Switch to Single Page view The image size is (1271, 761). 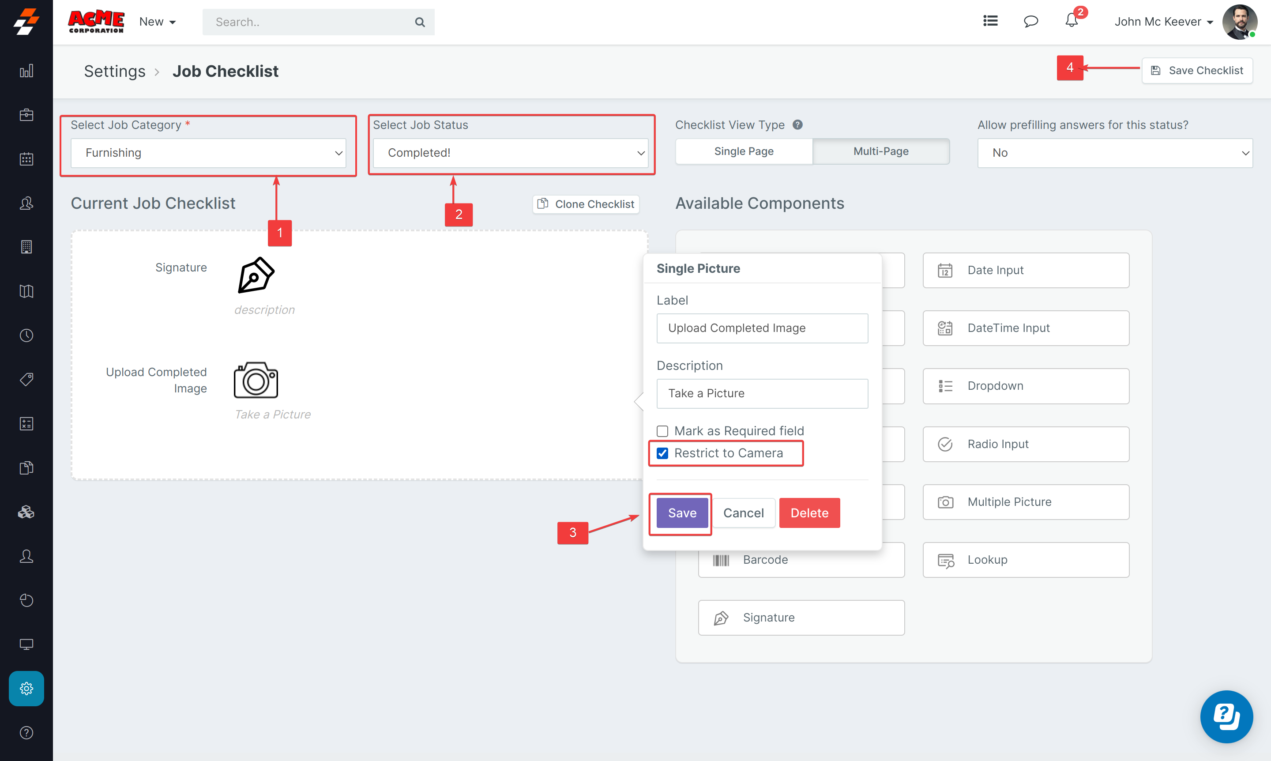click(744, 151)
